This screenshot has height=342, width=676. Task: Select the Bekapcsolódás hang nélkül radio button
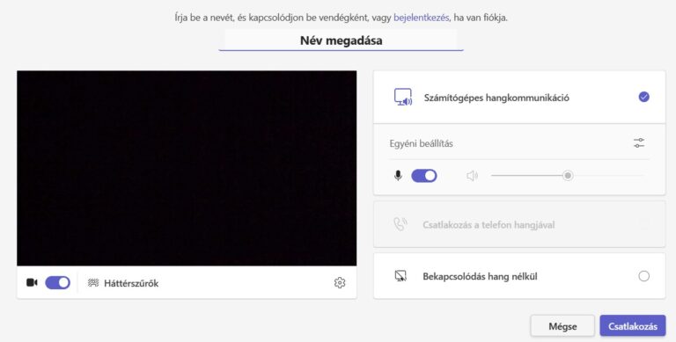pos(643,276)
